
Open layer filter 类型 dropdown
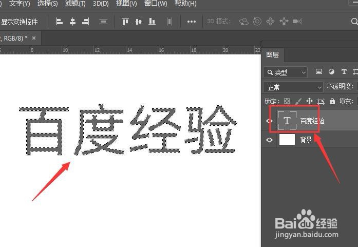[x=286, y=72]
